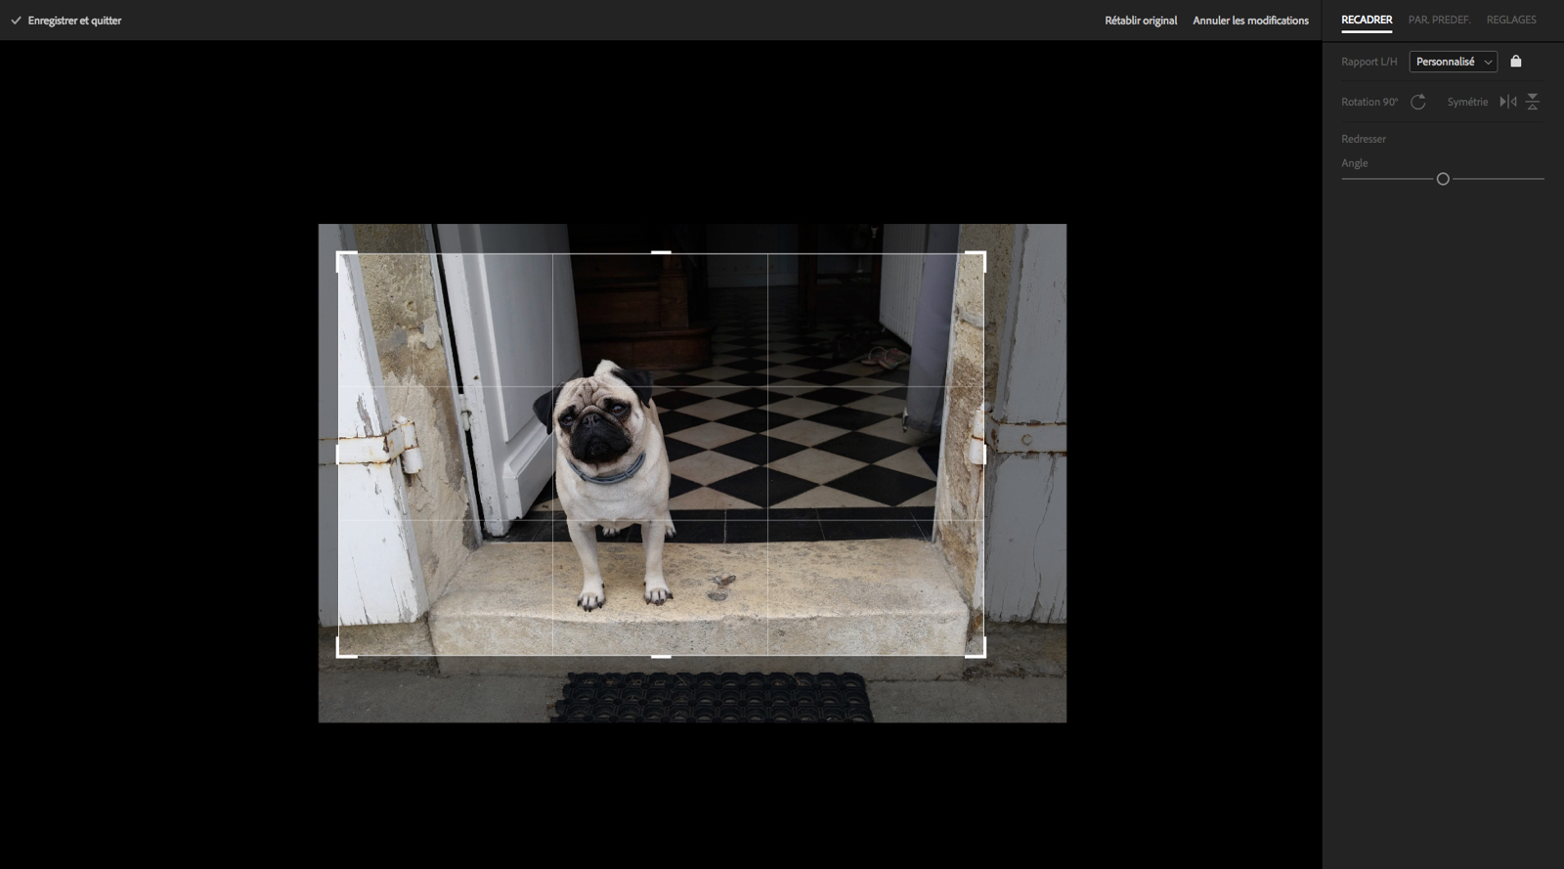Click the top-left crop corner handle
This screenshot has width=1564, height=869.
[x=346, y=260]
